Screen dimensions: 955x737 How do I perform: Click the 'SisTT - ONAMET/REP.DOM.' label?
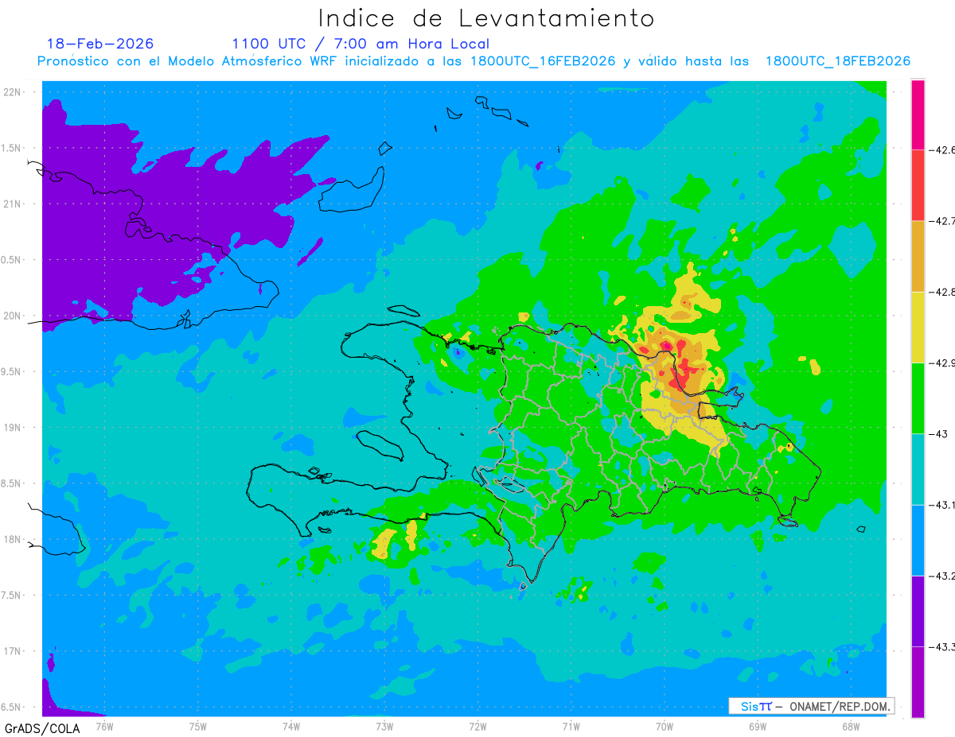[811, 706]
